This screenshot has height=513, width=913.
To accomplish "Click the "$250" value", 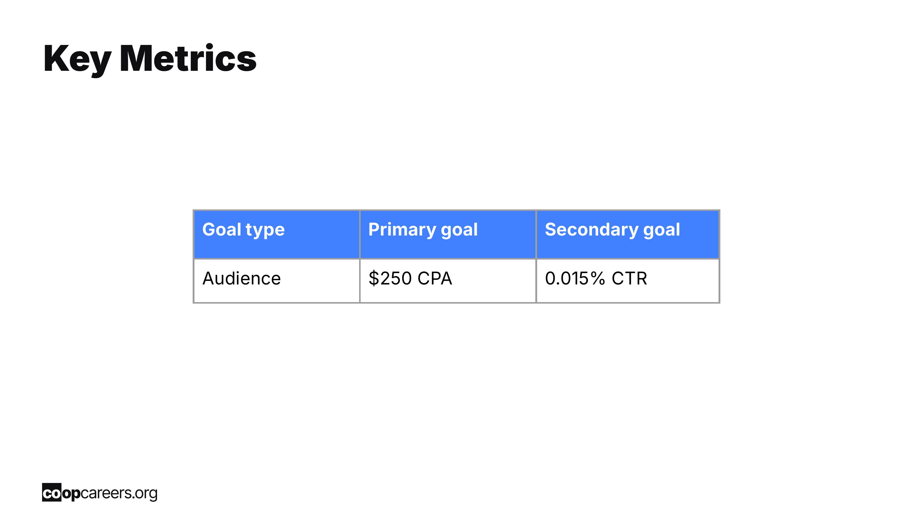I will (390, 278).
